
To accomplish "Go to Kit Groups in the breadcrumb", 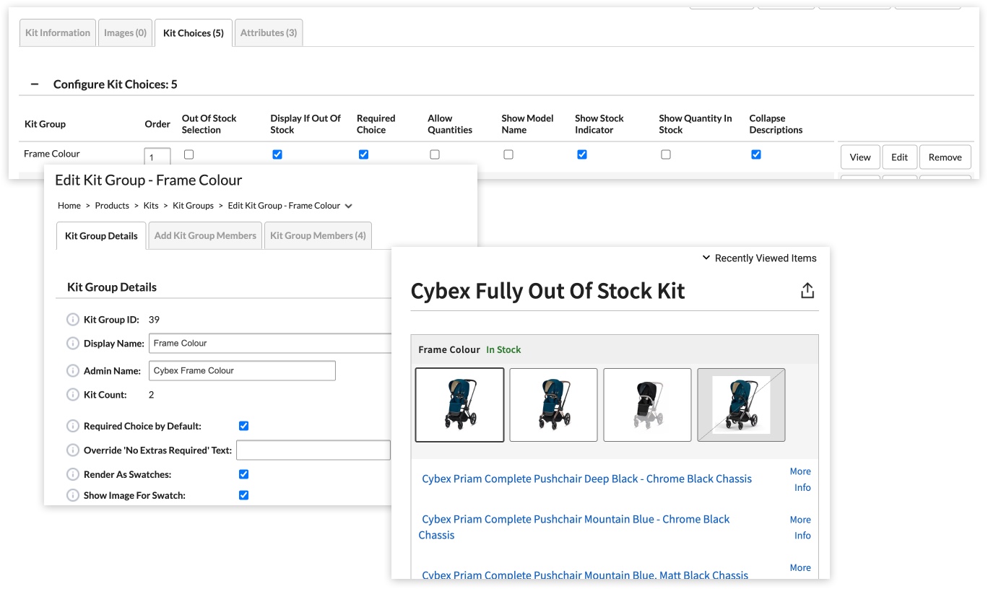I will [x=193, y=206].
